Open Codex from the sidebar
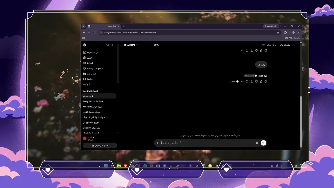 tap(99, 79)
